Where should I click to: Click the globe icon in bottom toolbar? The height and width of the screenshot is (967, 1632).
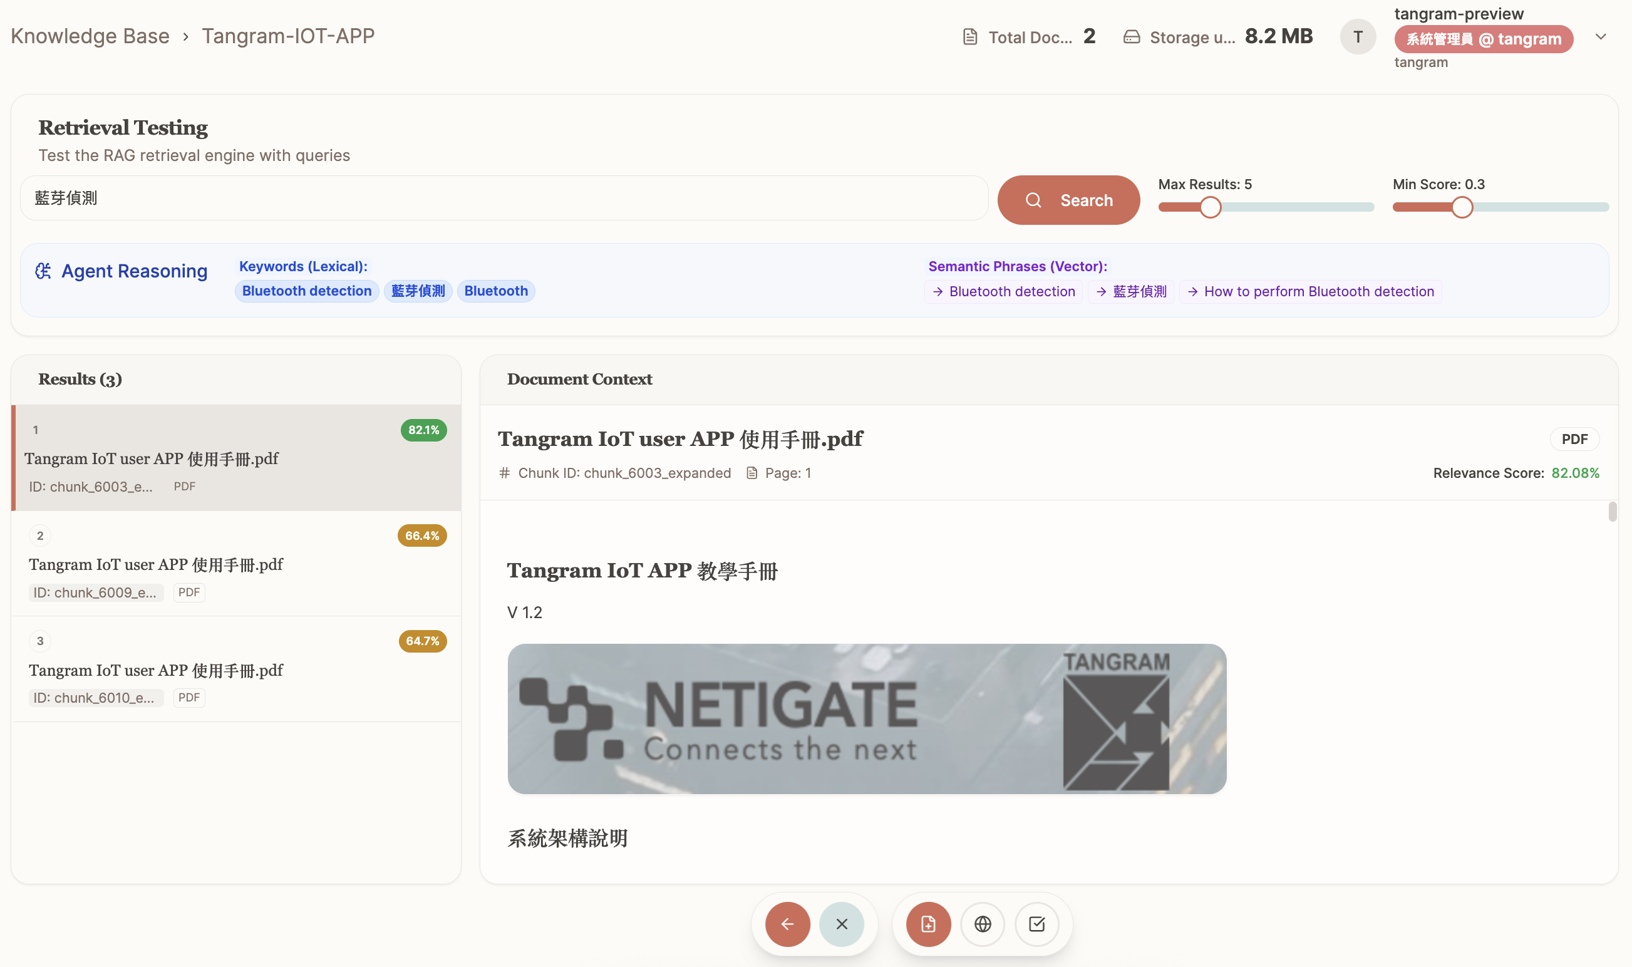[x=983, y=923]
